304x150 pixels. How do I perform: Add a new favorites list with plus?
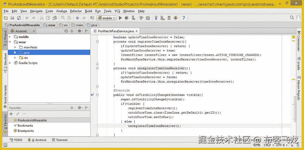pyautogui.click(x=11, y=114)
